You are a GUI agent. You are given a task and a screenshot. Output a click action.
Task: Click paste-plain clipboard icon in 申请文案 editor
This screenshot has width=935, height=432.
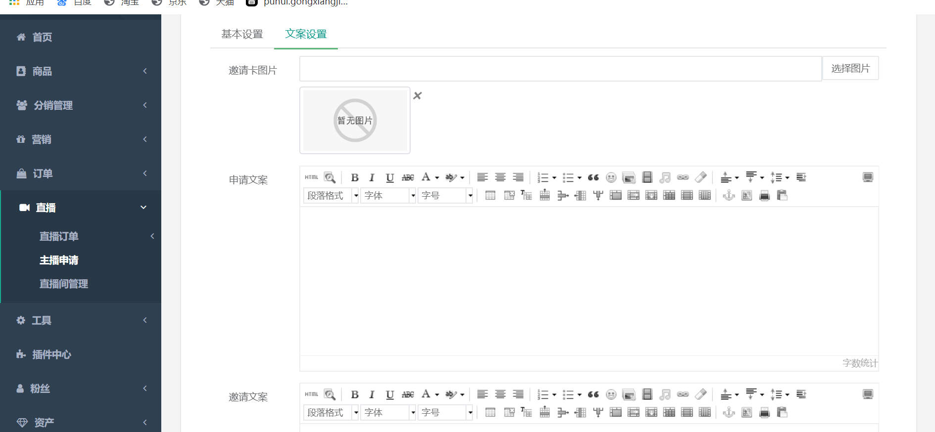click(x=782, y=195)
